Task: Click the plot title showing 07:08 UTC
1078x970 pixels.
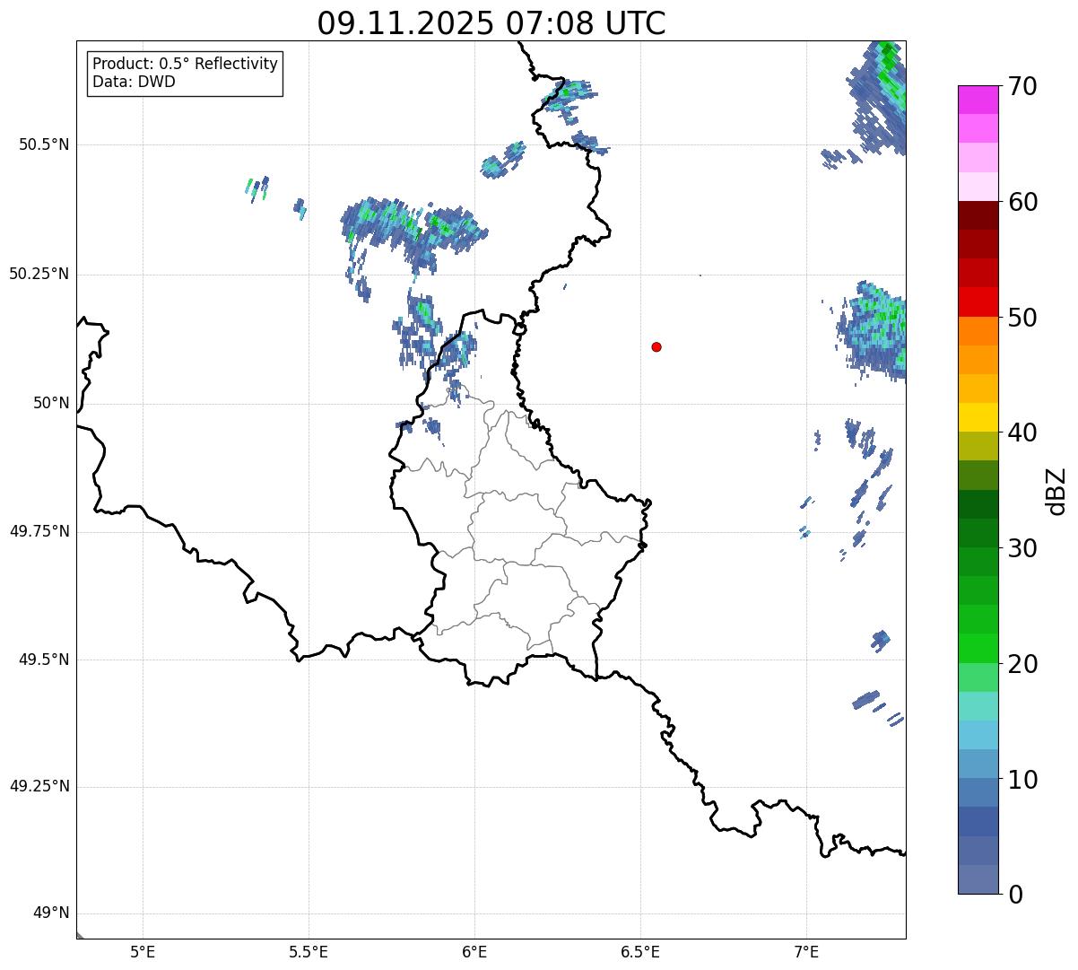Action: pos(491,23)
